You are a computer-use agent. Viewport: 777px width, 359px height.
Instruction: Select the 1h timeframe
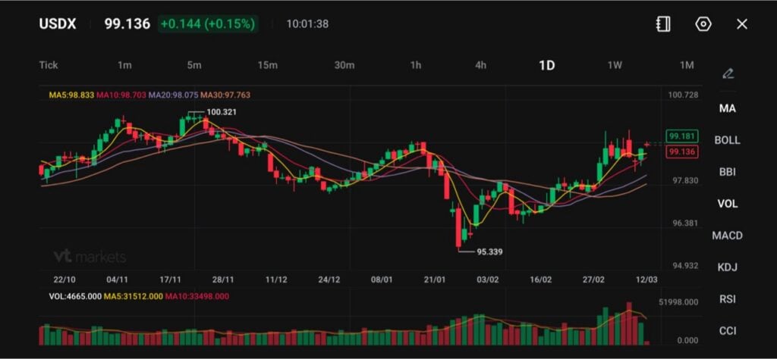pyautogui.click(x=416, y=65)
